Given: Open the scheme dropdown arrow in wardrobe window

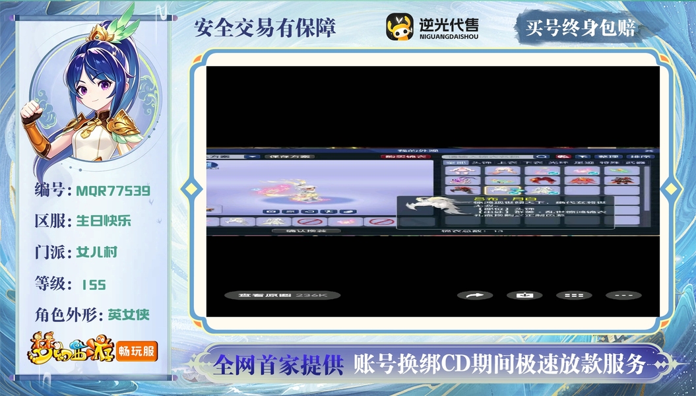Looking at the screenshot, I should click(252, 156).
